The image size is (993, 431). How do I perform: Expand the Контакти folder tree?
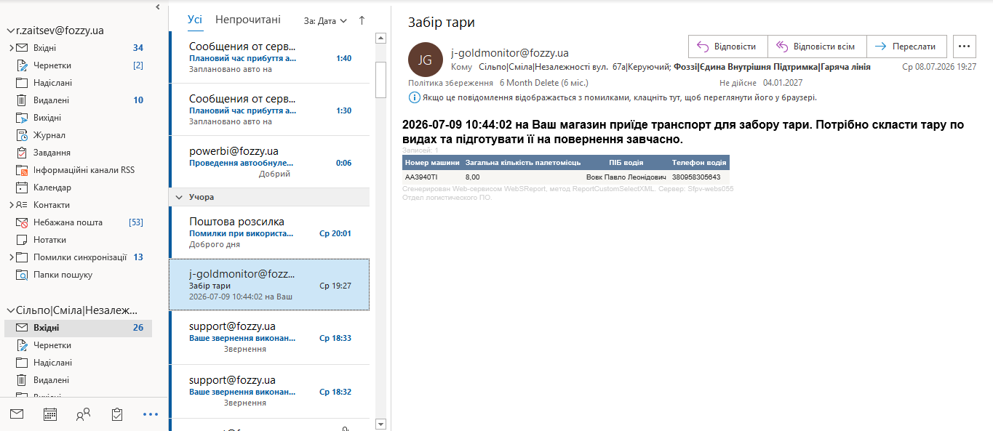11,205
